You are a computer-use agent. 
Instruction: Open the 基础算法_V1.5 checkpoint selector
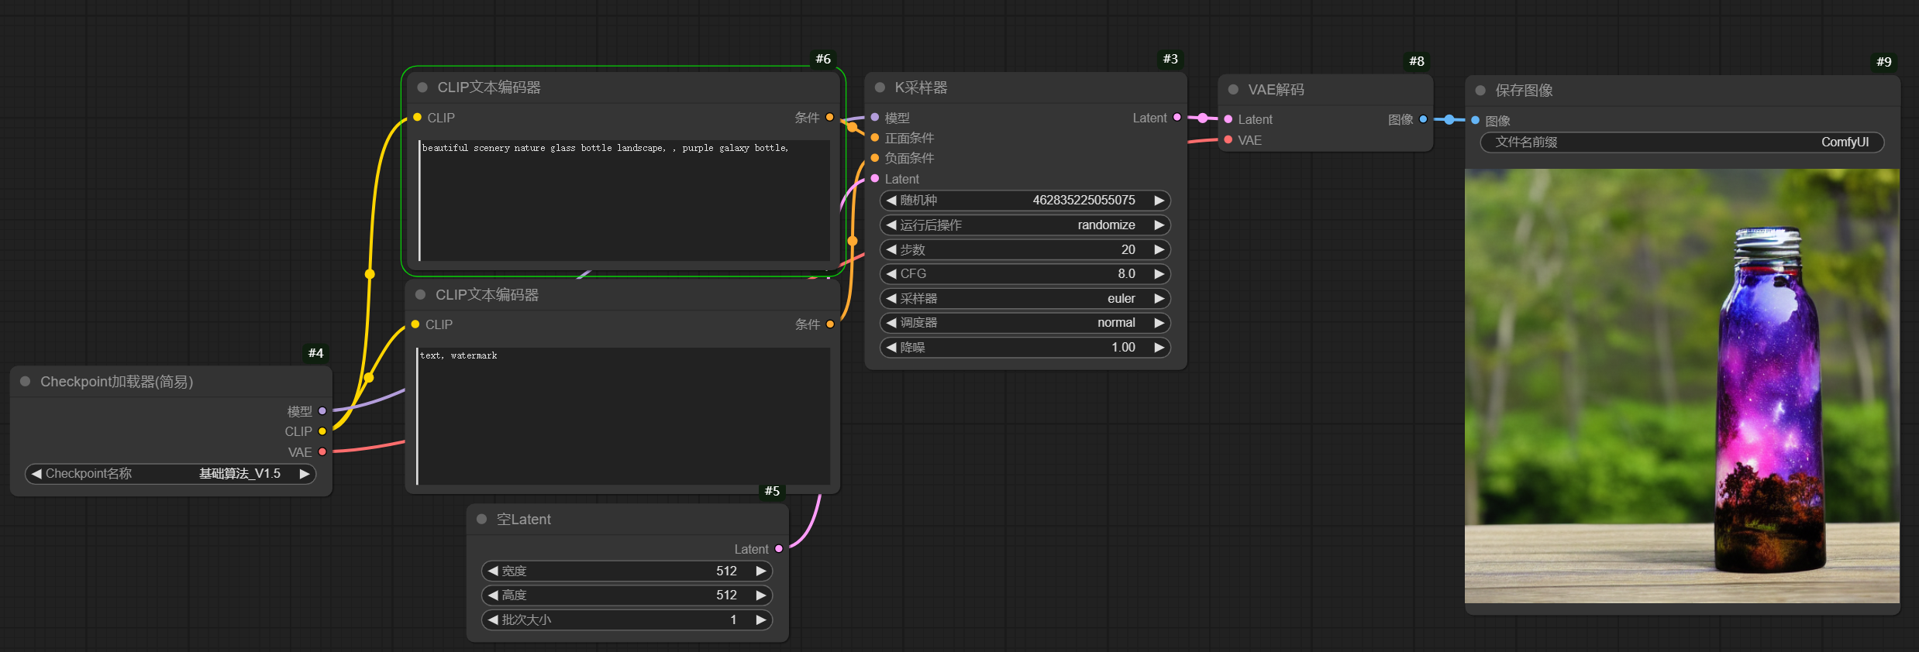(171, 473)
